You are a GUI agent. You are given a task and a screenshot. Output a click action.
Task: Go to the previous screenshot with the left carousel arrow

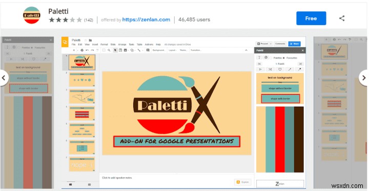tap(4, 78)
